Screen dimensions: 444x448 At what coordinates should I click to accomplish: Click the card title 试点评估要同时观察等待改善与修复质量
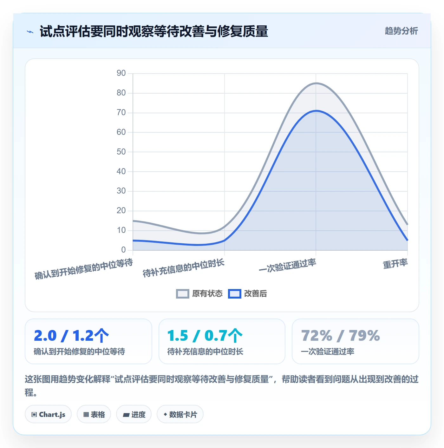(x=154, y=31)
